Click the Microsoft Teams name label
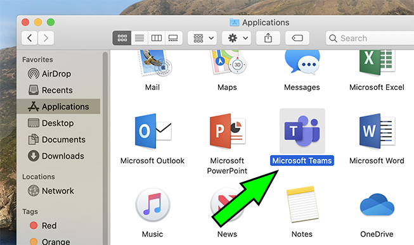 [302, 161]
